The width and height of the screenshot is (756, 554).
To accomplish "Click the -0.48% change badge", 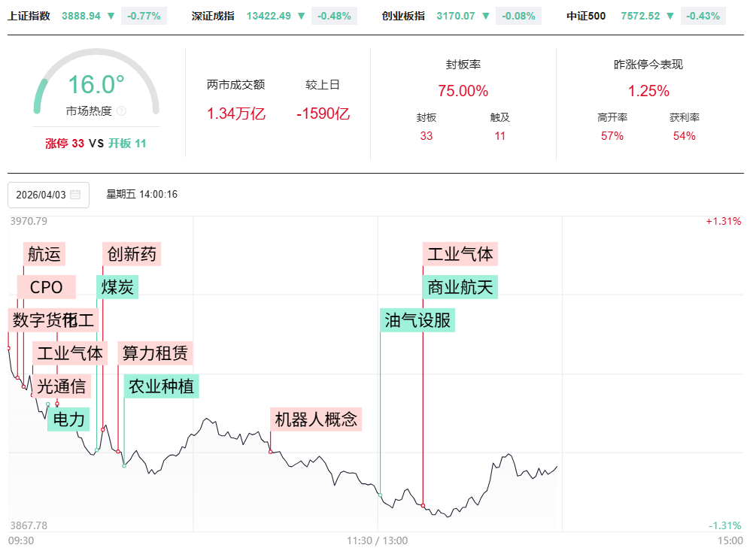I will 335,16.
